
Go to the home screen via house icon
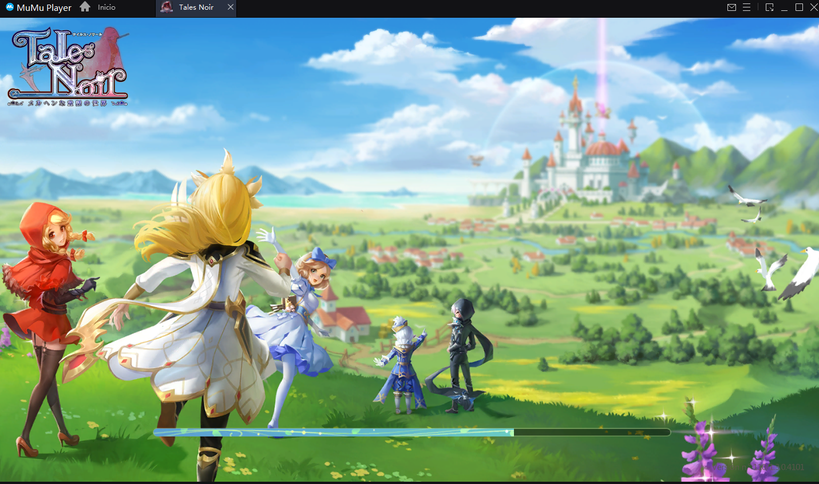[x=85, y=7]
